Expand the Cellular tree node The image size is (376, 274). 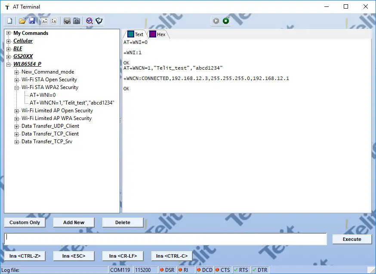[9, 41]
